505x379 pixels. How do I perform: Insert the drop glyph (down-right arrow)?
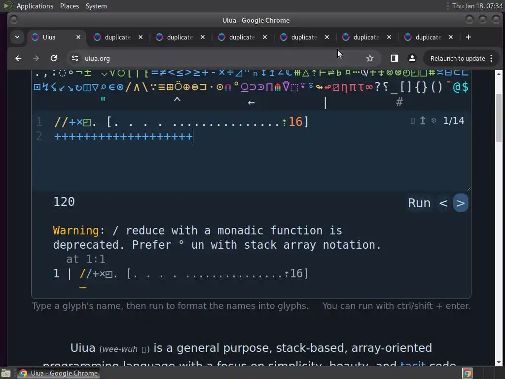click(x=70, y=87)
